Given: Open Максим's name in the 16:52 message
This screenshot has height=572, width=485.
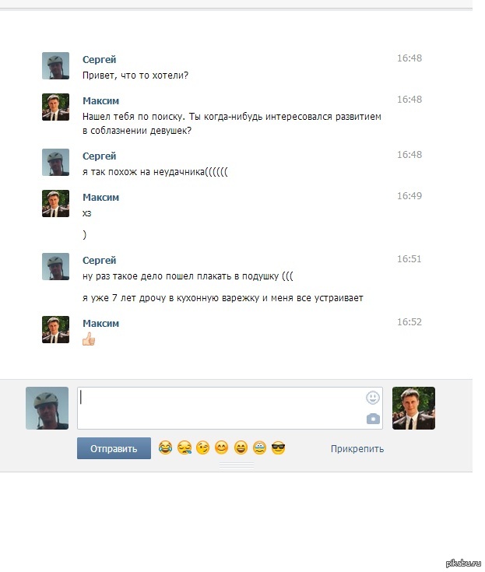Looking at the screenshot, I should 100,324.
